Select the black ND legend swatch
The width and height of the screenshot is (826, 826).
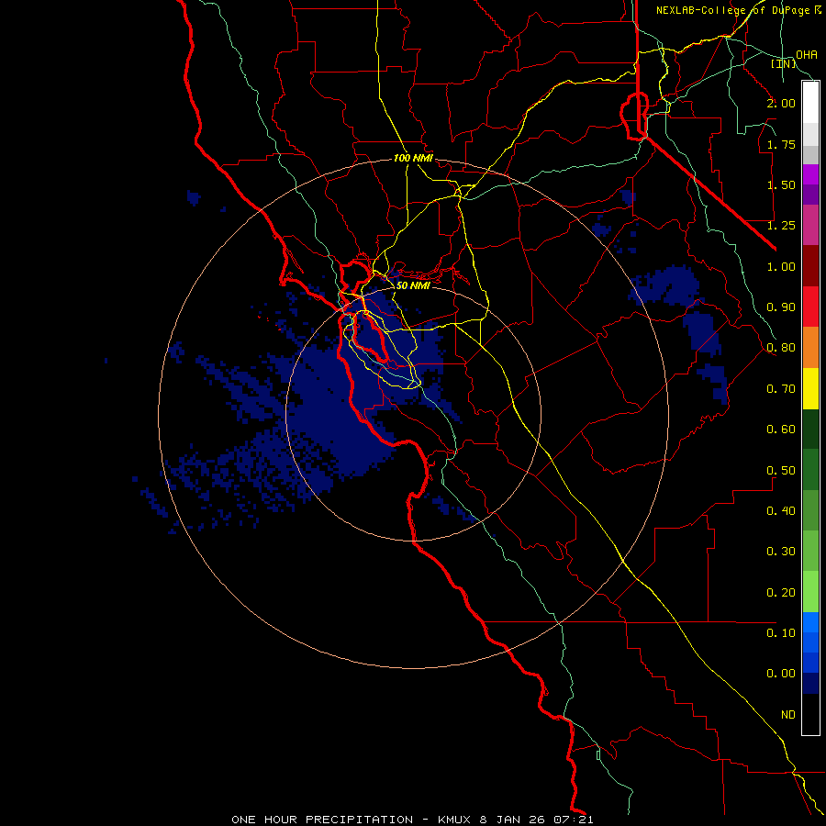tap(810, 714)
